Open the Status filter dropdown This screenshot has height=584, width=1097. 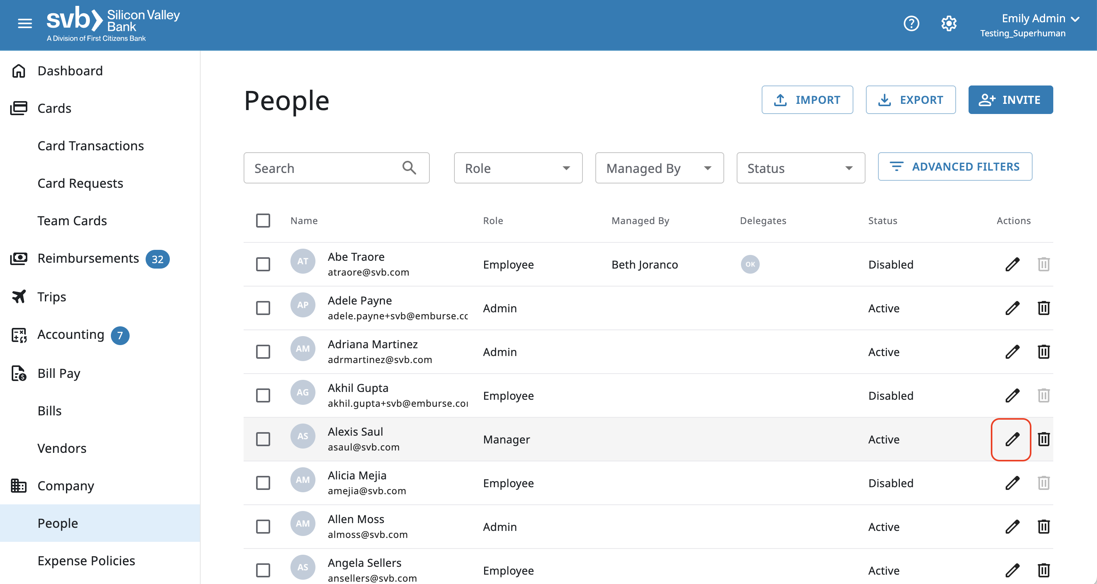pyautogui.click(x=800, y=168)
